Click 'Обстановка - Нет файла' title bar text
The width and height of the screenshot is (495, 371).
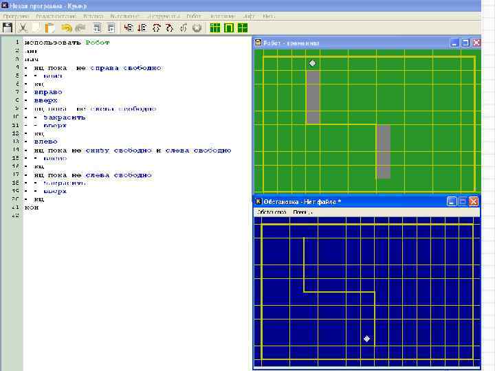click(x=302, y=201)
